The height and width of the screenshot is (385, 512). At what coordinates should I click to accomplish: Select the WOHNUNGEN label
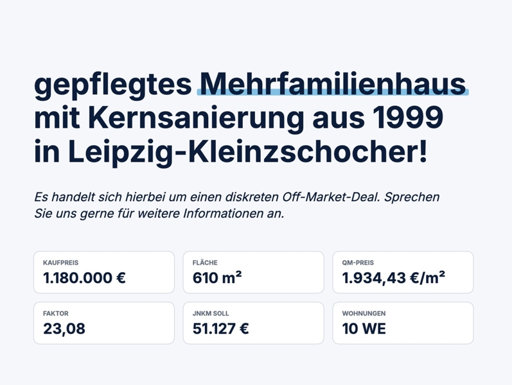pyautogui.click(x=364, y=314)
